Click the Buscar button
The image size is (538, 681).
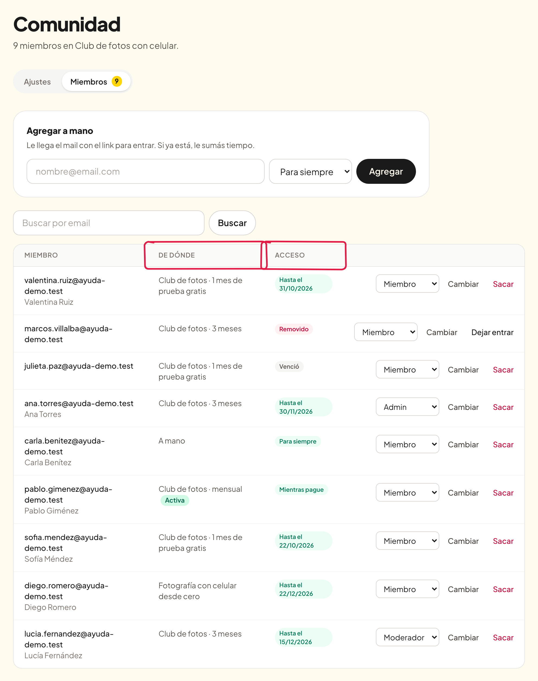coord(232,223)
